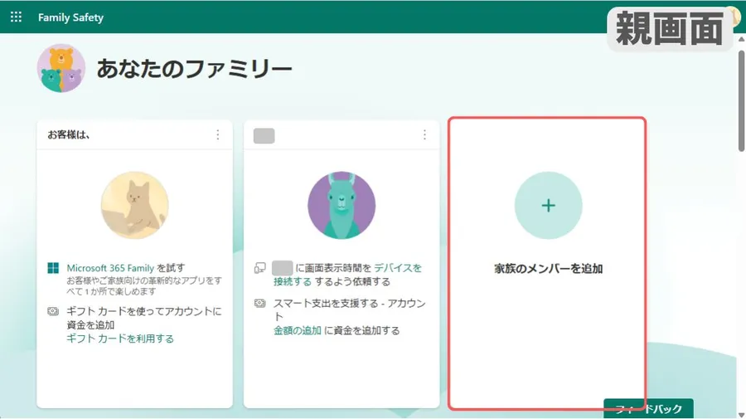Click the 家族のメンバーを追加 label
The width and height of the screenshot is (746, 419).
point(548,269)
